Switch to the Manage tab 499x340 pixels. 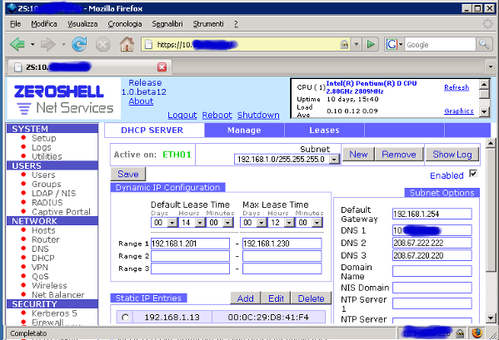(244, 131)
